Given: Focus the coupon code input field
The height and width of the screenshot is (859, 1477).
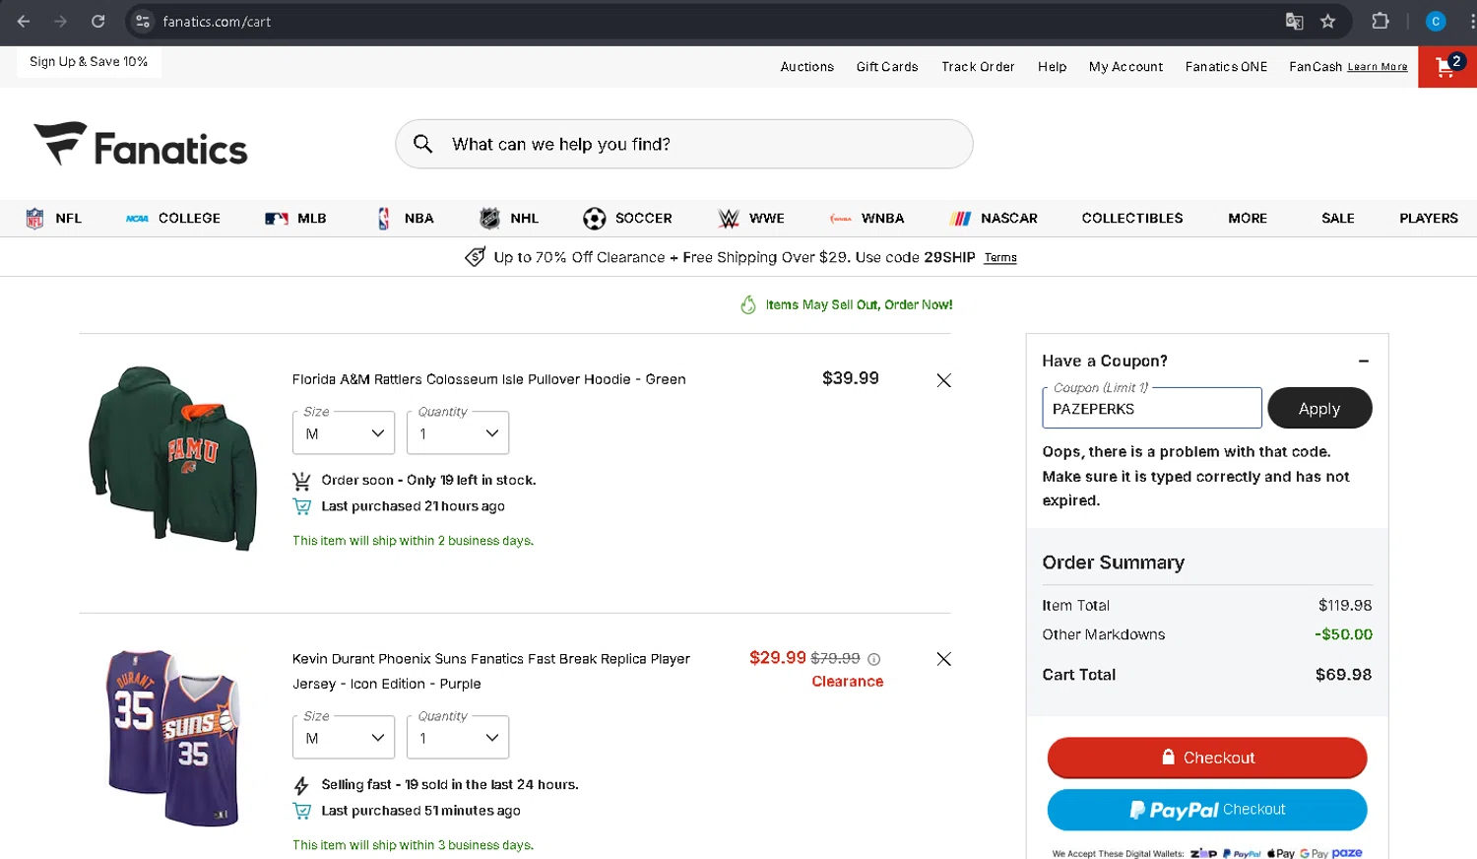Looking at the screenshot, I should (x=1152, y=408).
